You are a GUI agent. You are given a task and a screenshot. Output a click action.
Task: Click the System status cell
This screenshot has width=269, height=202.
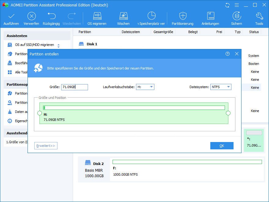coord(253,56)
